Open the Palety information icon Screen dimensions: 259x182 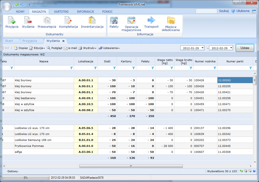pyautogui.click(x=114, y=20)
